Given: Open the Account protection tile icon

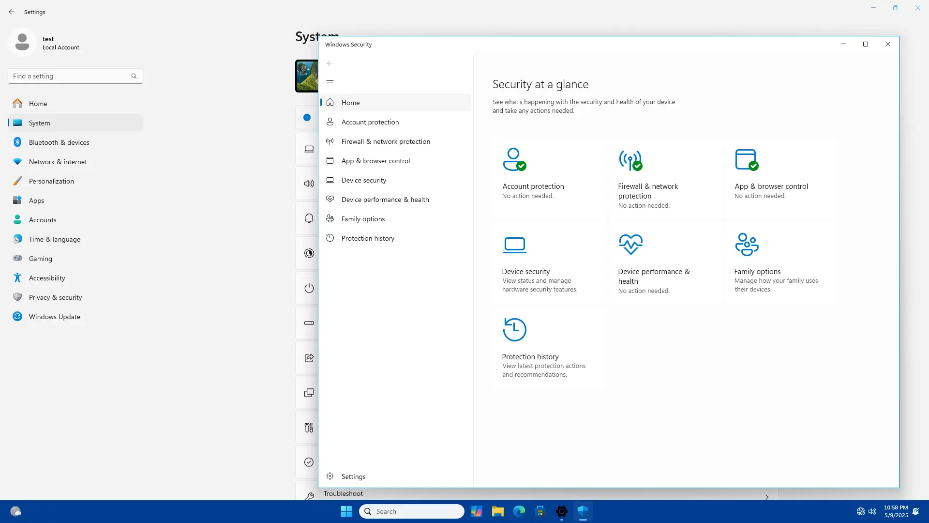Looking at the screenshot, I should point(514,159).
